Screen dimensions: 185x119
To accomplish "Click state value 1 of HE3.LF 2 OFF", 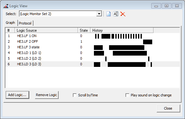I will [x=81, y=41].
